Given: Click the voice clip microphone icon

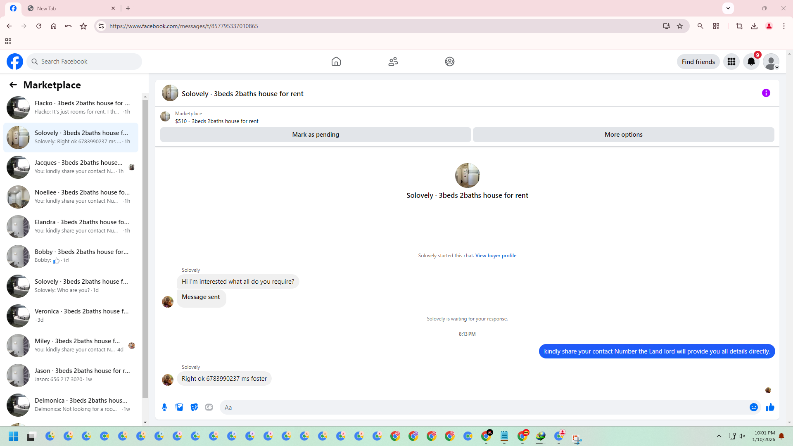Looking at the screenshot, I should pyautogui.click(x=164, y=407).
